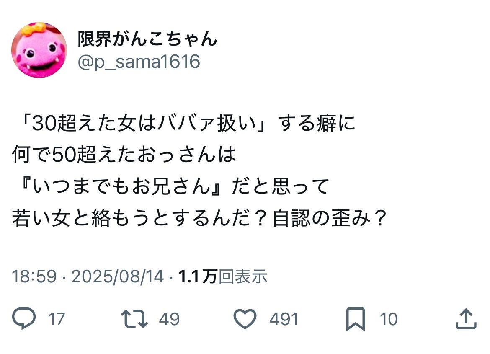
Task: Click the 2025/08/14 post date
Action: (x=117, y=276)
